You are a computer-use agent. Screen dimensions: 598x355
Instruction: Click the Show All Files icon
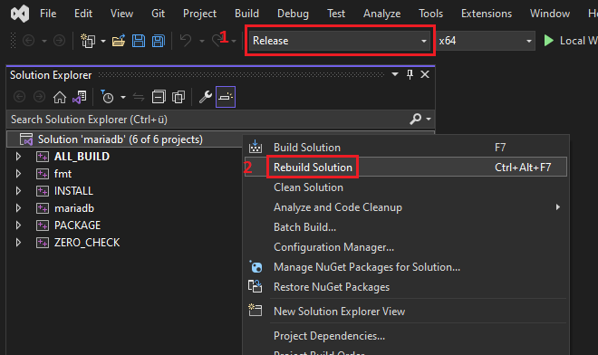pyautogui.click(x=178, y=97)
